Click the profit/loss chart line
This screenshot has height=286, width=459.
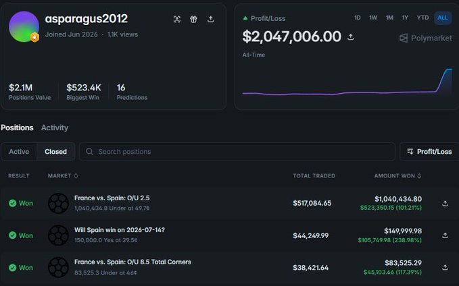click(347, 82)
